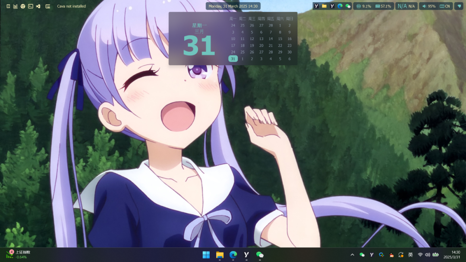Open the QQ icon in system tray

click(391, 255)
